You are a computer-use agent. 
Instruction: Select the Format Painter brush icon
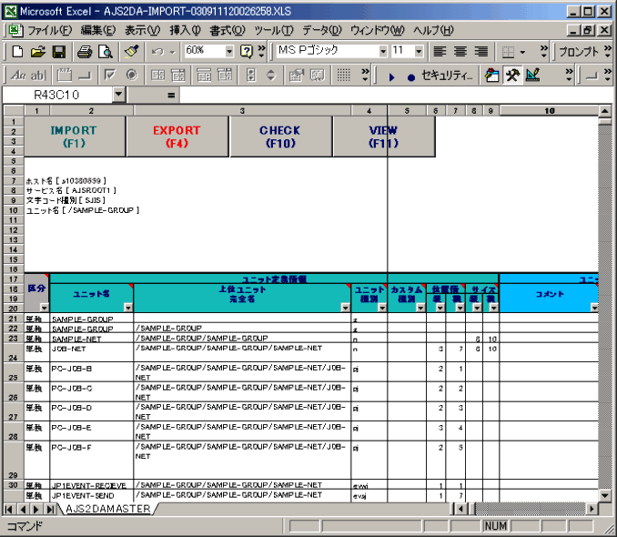[131, 52]
